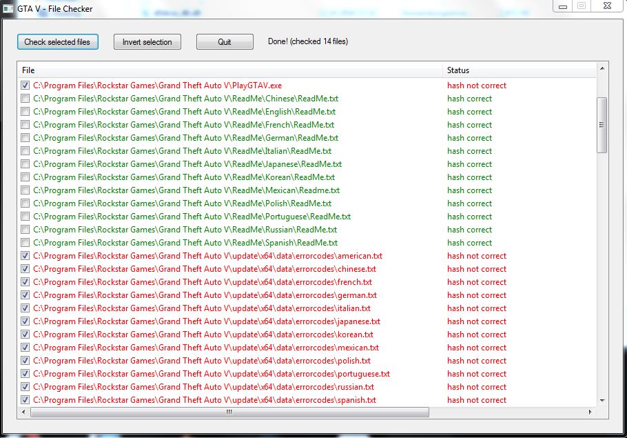
Task: Select the German\ReadMe.txt file path
Action: (185, 138)
